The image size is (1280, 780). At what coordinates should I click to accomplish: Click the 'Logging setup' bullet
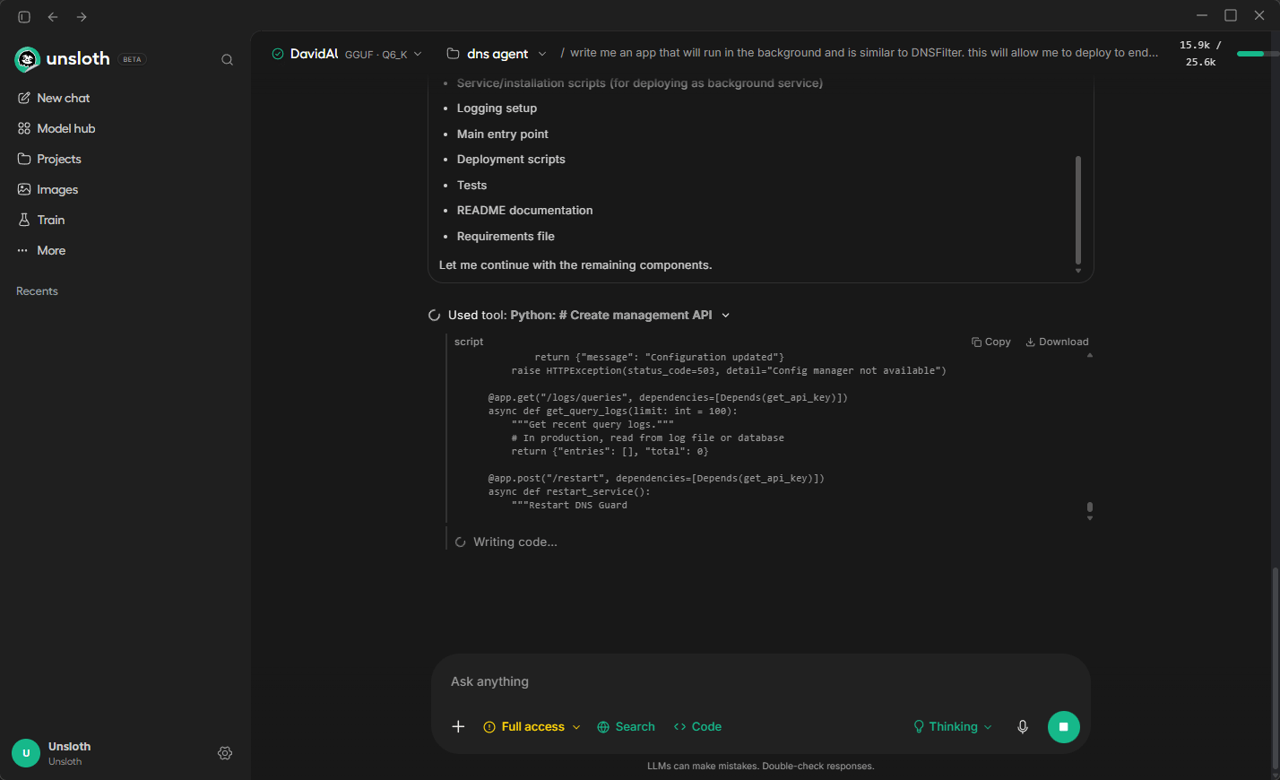point(497,108)
